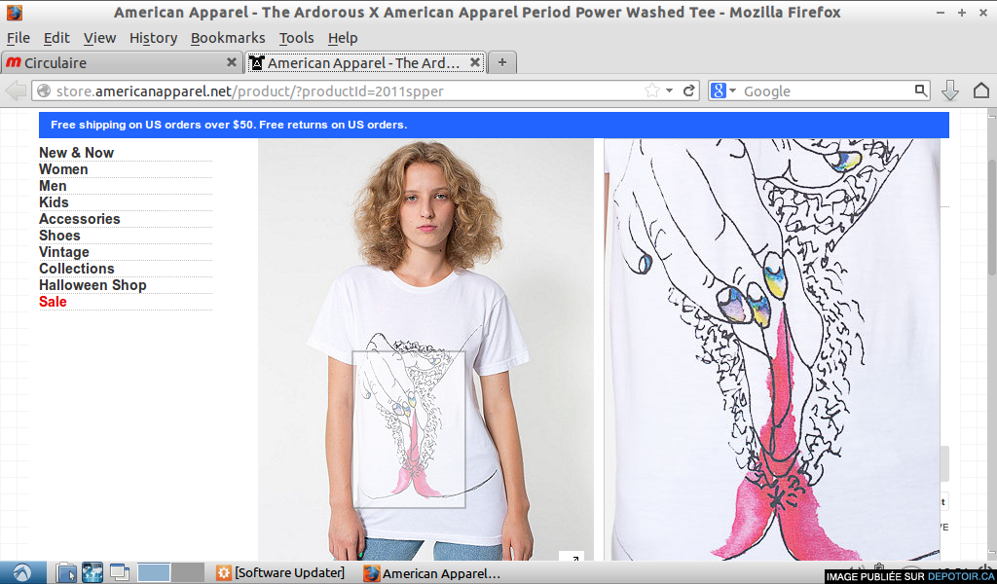The image size is (997, 584).
Task: Open the Bookmarks menu
Action: (x=228, y=38)
